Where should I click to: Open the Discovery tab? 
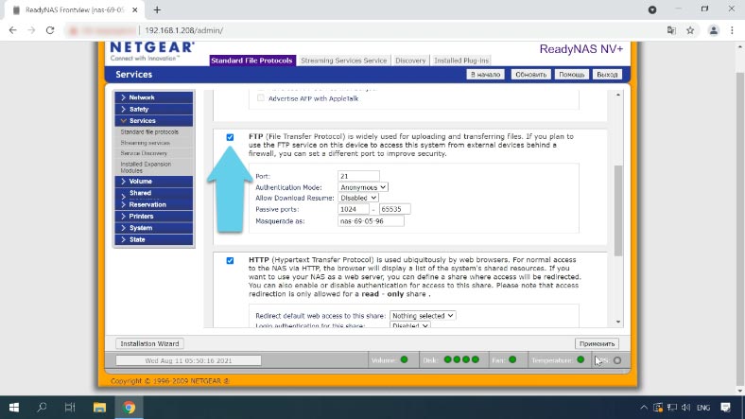pyautogui.click(x=410, y=61)
